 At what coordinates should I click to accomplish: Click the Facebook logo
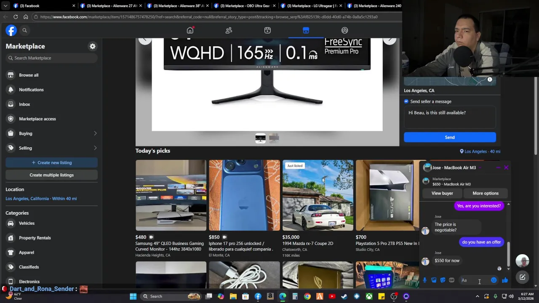[x=11, y=30]
